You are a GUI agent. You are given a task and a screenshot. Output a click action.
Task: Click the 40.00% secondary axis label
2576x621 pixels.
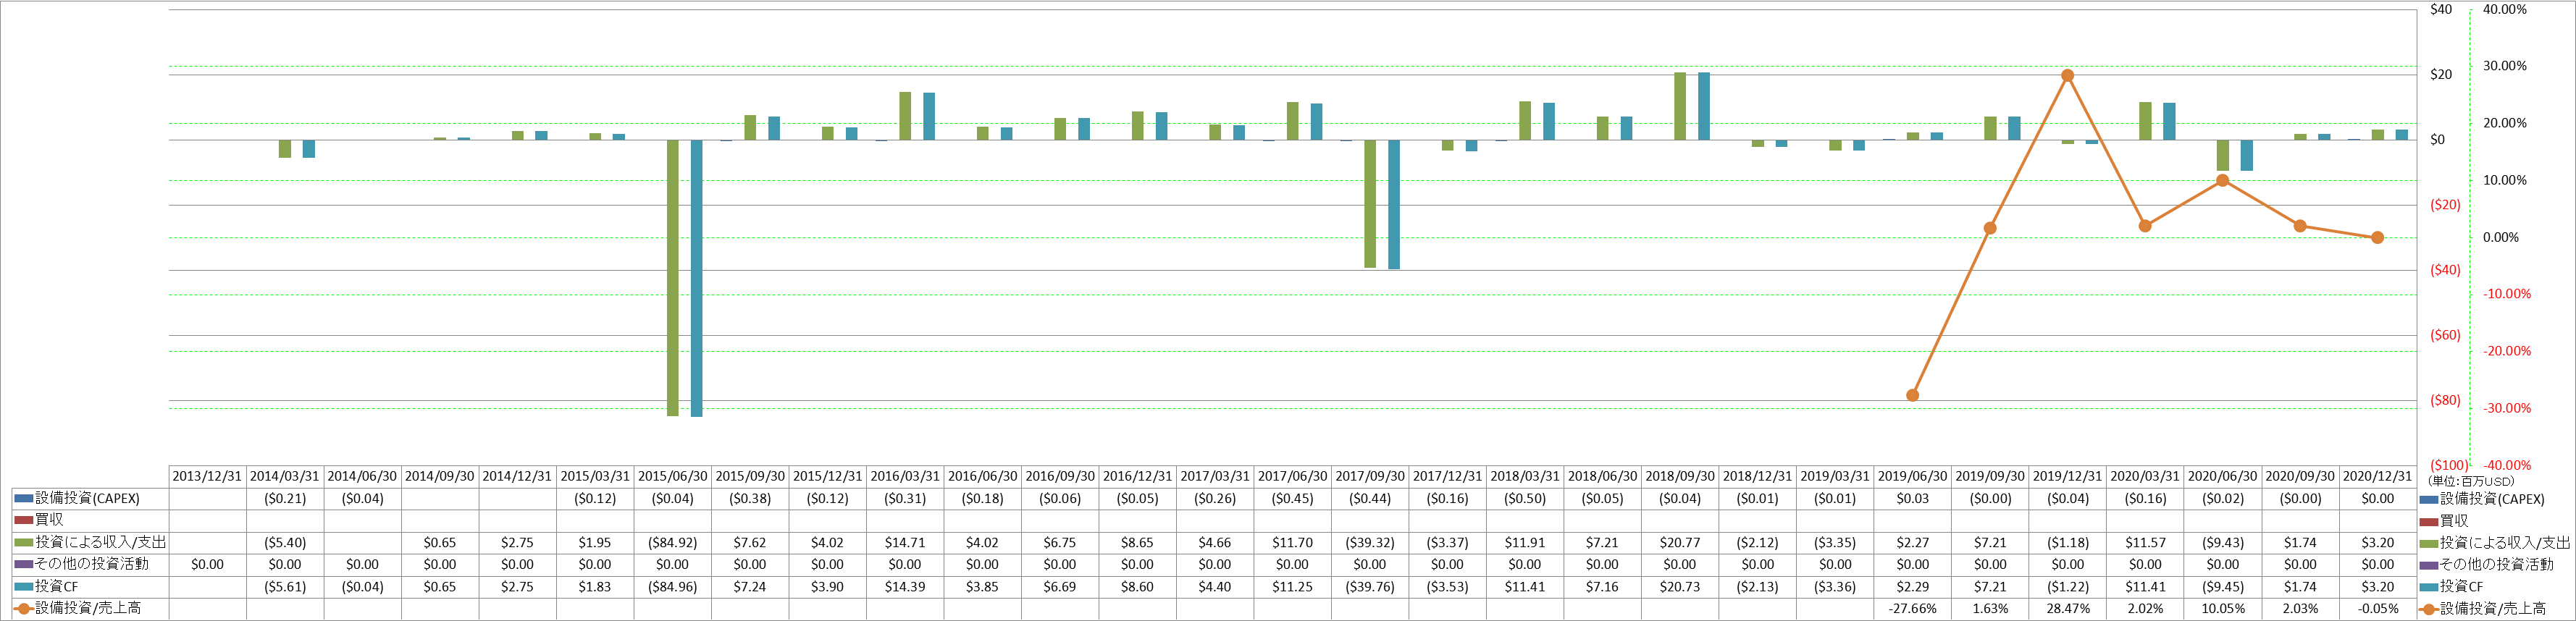click(x=2504, y=10)
